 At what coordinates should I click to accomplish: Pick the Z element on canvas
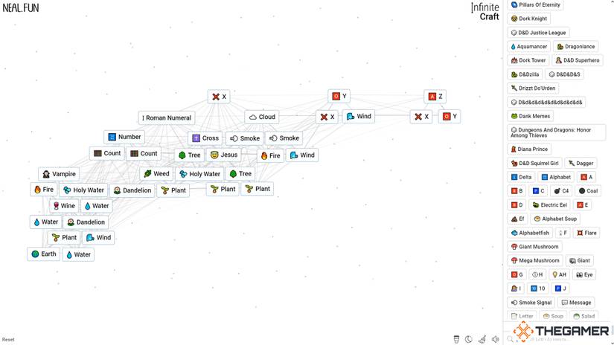coord(435,97)
